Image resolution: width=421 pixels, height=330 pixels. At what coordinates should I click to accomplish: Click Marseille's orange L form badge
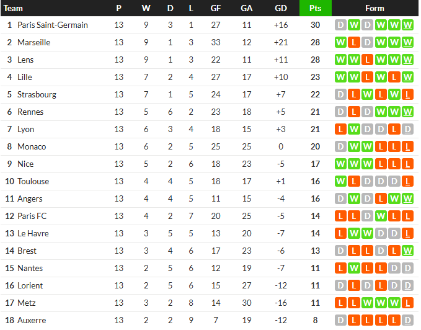[x=353, y=42]
